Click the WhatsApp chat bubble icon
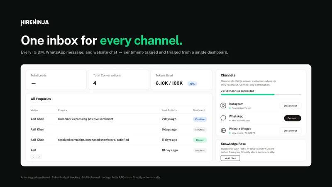 [223, 118]
